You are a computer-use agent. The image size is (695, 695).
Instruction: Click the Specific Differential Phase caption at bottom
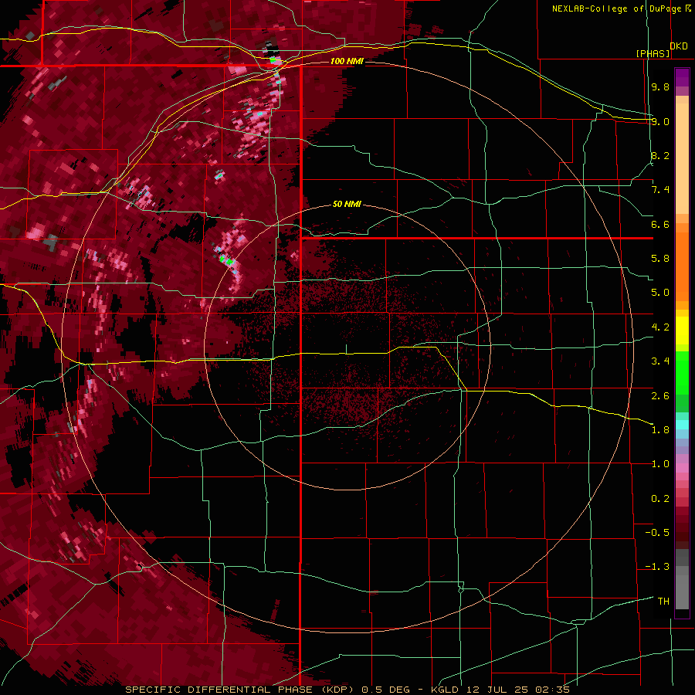tap(347, 690)
